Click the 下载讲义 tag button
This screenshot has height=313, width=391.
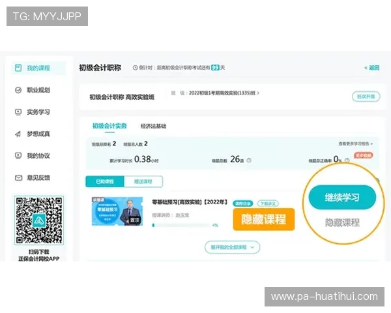[268, 203]
